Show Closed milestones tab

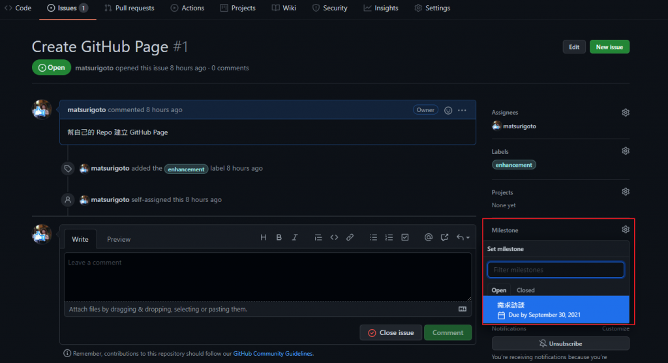[x=525, y=290]
